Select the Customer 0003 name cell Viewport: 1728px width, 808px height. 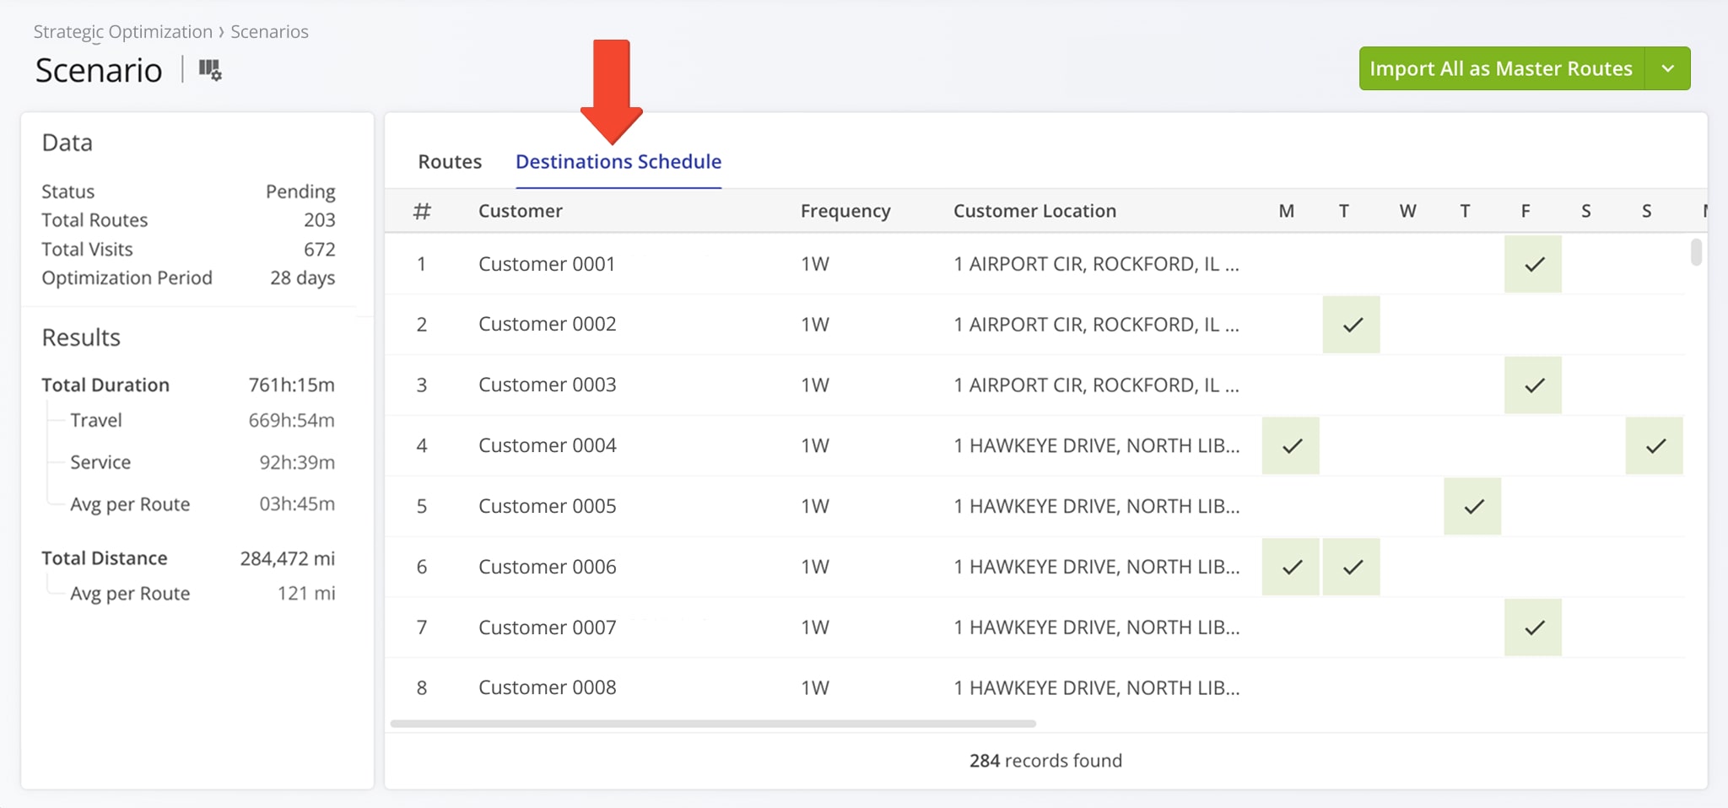548,385
